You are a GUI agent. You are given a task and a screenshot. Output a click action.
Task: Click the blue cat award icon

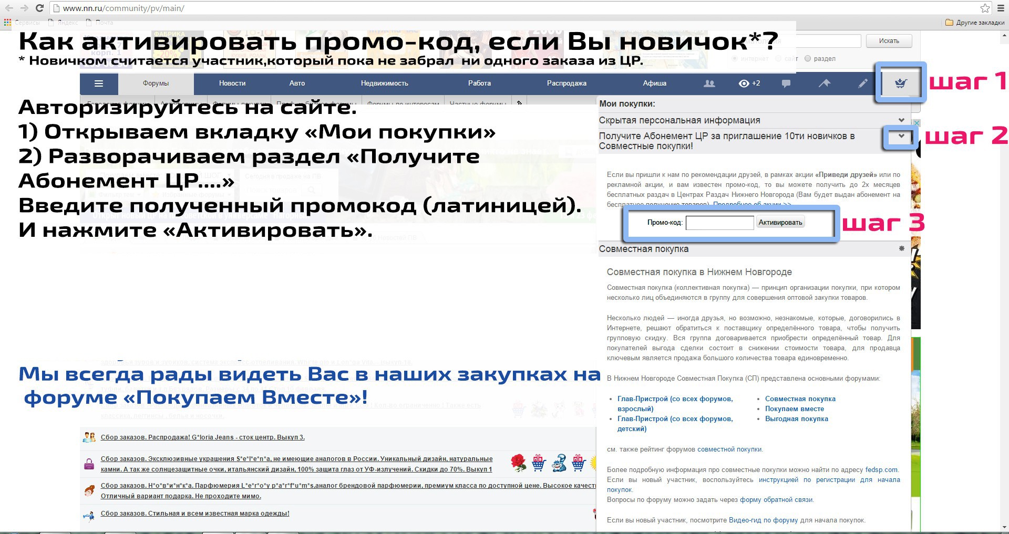tap(559, 463)
